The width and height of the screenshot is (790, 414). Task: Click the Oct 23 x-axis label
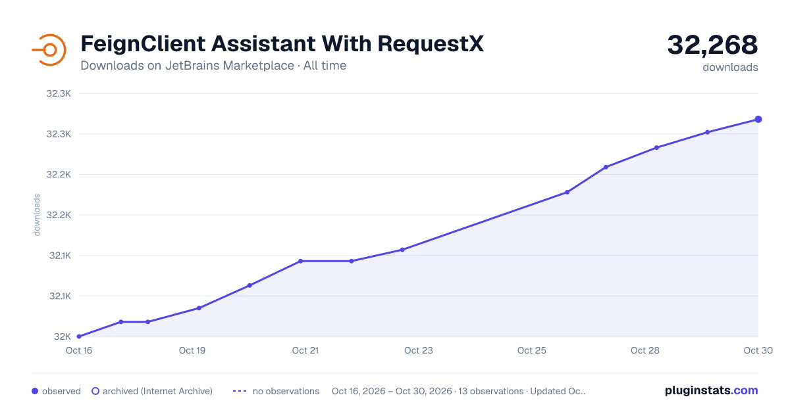coord(419,350)
